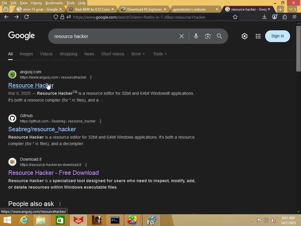Open About this result for People also ask
This screenshot has width=301, height=226.
60,204
